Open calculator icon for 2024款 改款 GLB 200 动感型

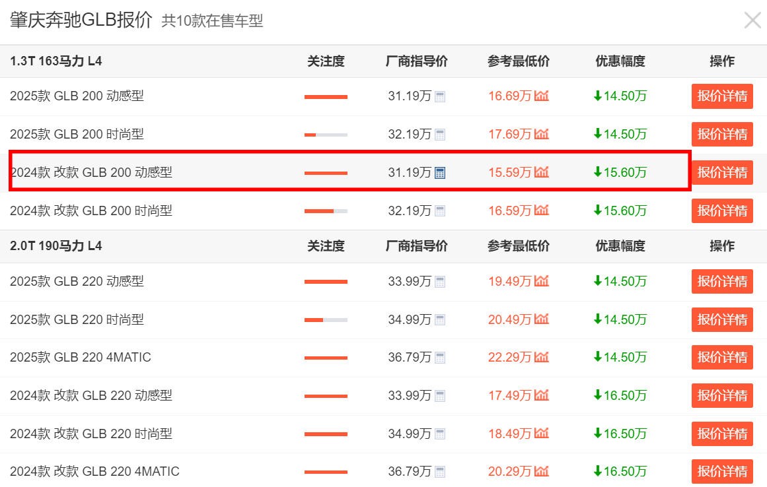(x=440, y=173)
